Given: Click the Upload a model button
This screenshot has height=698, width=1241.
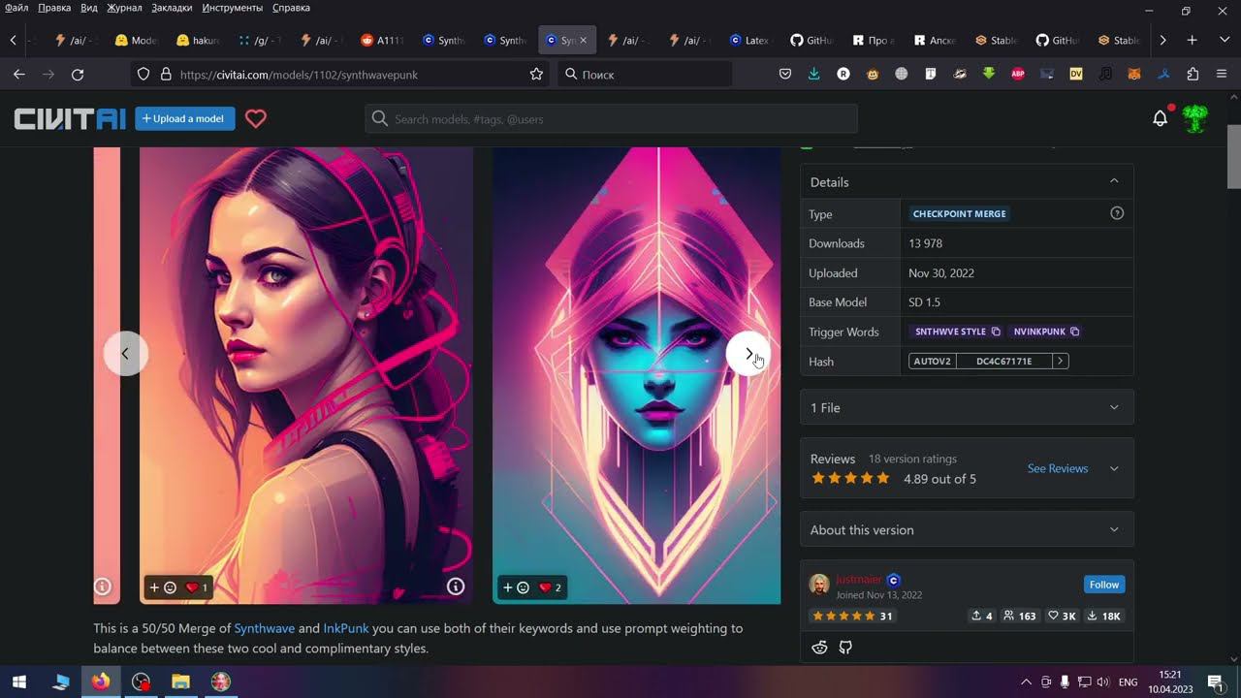Looking at the screenshot, I should 185,118.
